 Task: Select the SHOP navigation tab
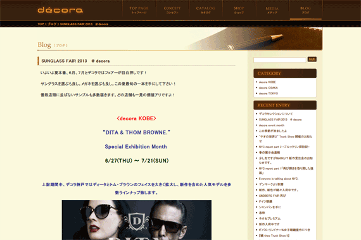pos(239,10)
